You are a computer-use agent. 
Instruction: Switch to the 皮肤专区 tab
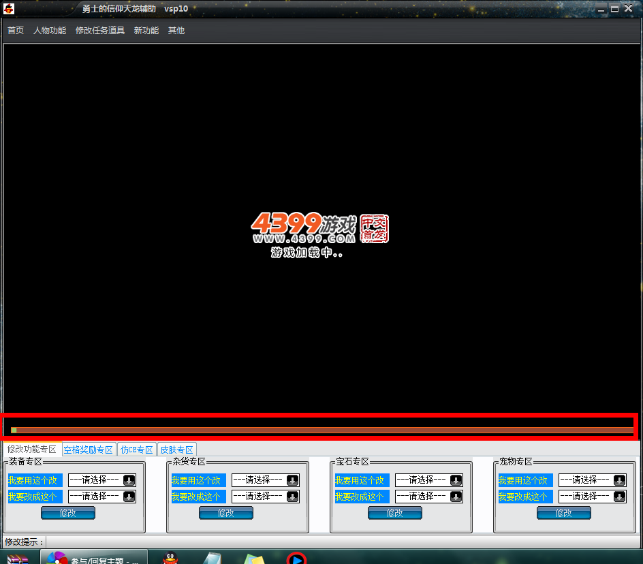176,450
